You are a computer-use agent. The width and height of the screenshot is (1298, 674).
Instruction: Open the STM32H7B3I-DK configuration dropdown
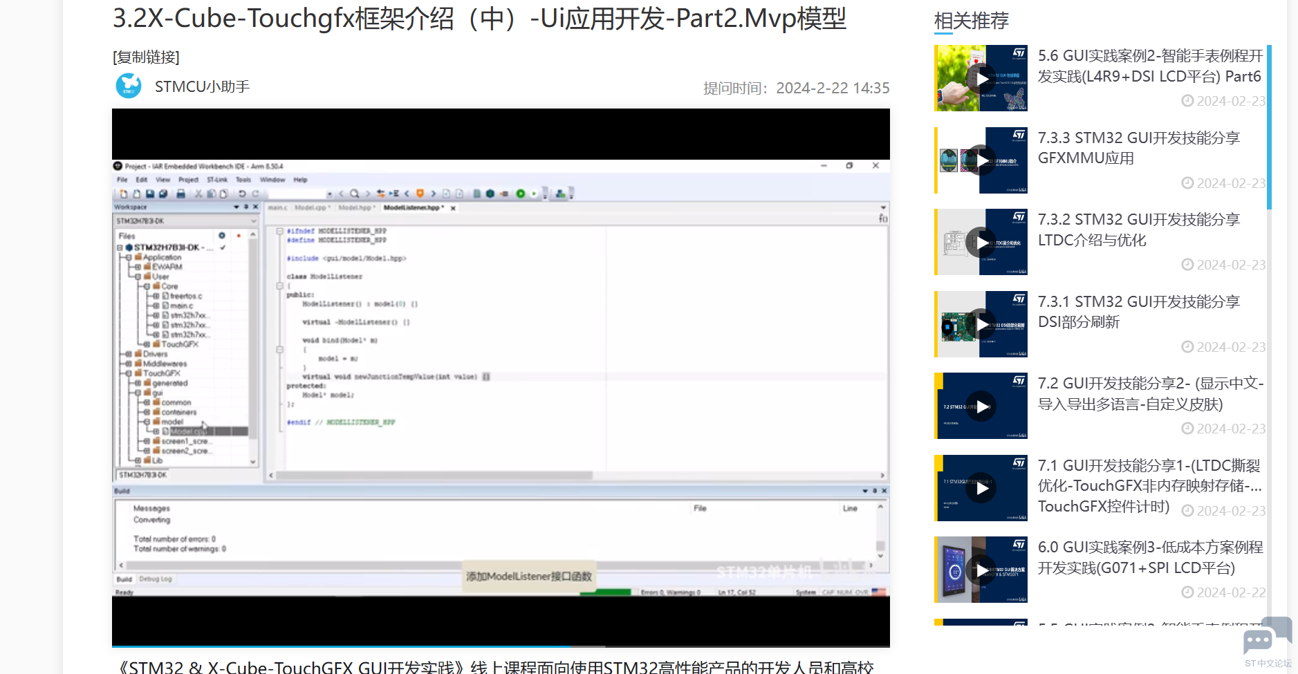coord(186,221)
